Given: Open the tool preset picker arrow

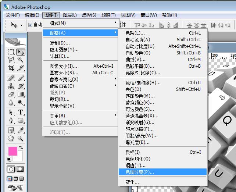Looking at the screenshot, I should (22, 25).
